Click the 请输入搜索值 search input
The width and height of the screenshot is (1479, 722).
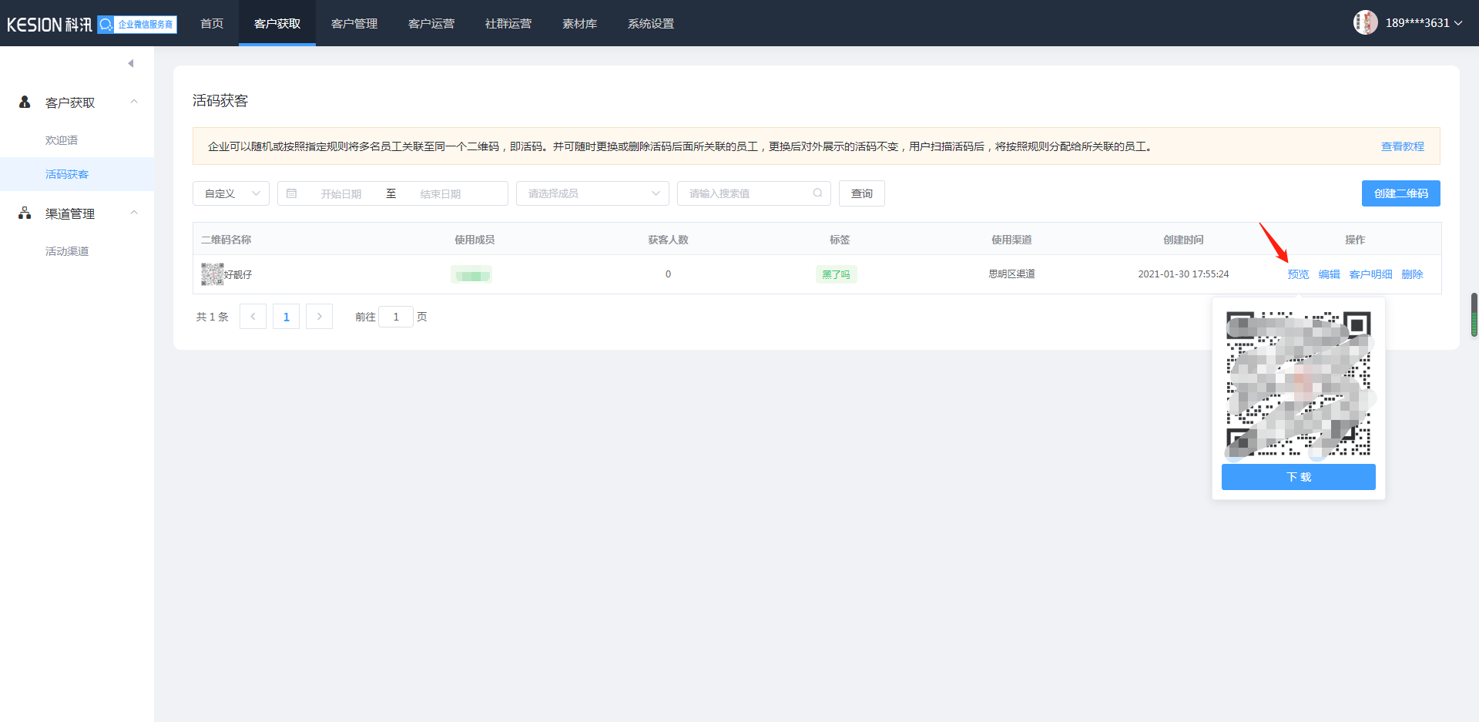point(754,193)
